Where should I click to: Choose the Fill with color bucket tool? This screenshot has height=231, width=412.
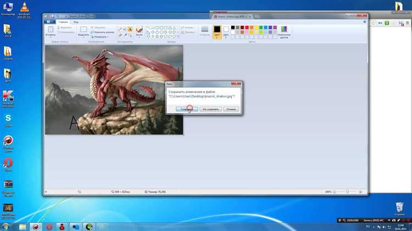[x=126, y=28]
